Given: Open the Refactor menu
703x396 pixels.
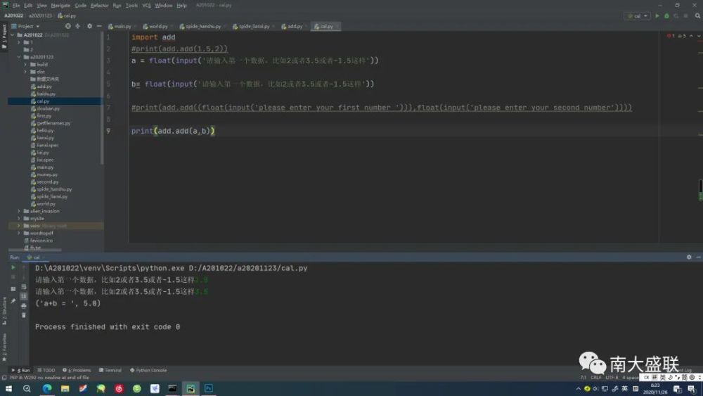Looking at the screenshot, I should coord(100,6).
